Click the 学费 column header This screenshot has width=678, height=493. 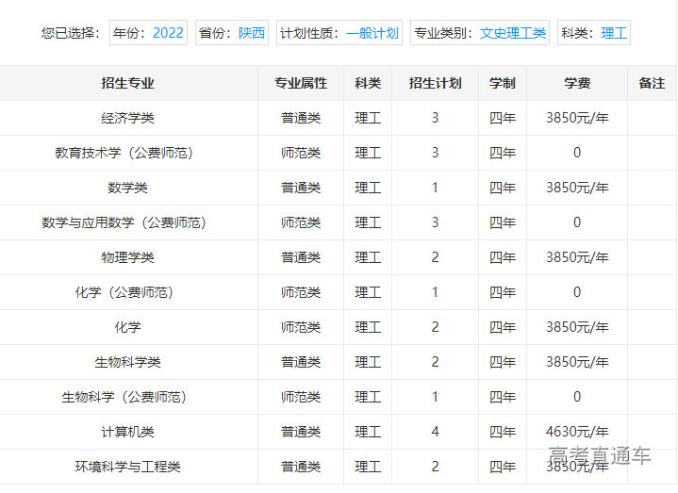pyautogui.click(x=577, y=83)
